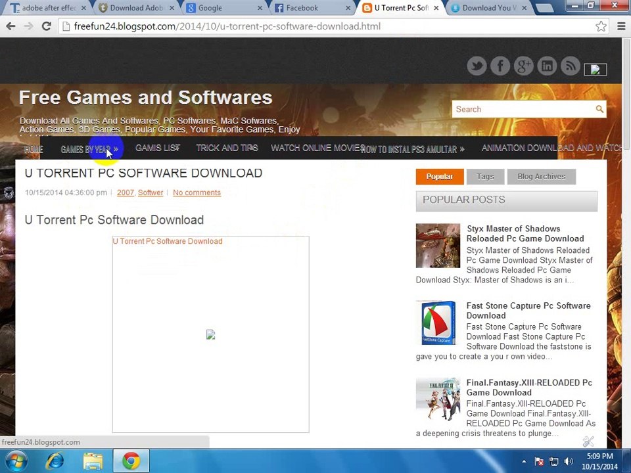The image size is (631, 473).
Task: Open the 2007 category link
Action: (x=126, y=192)
